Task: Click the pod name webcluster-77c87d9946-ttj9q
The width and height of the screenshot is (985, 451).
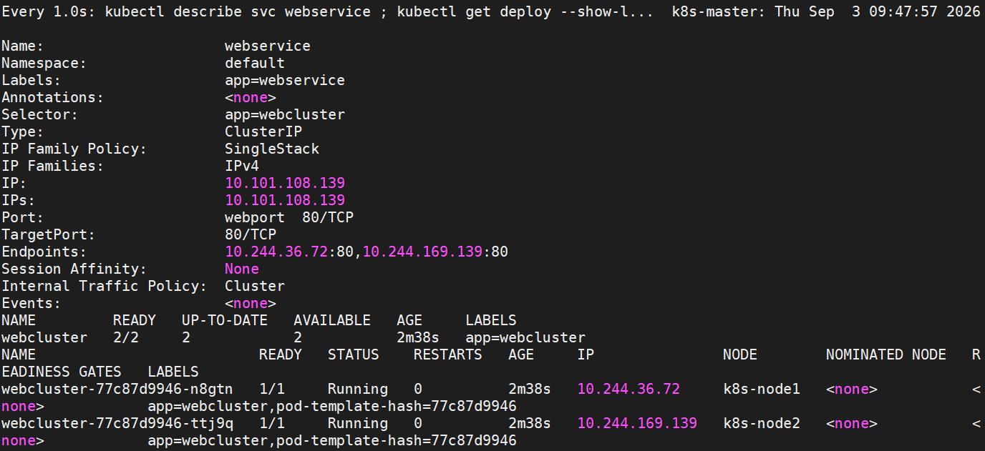Action: pyautogui.click(x=117, y=423)
